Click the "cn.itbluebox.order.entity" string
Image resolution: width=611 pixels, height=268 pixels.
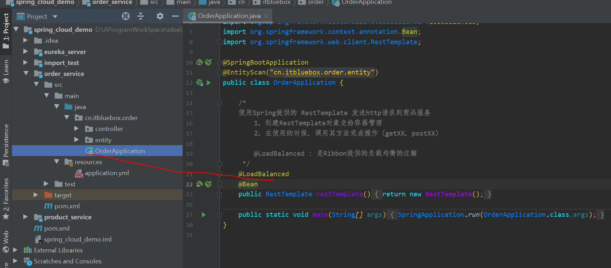pyautogui.click(x=322, y=72)
